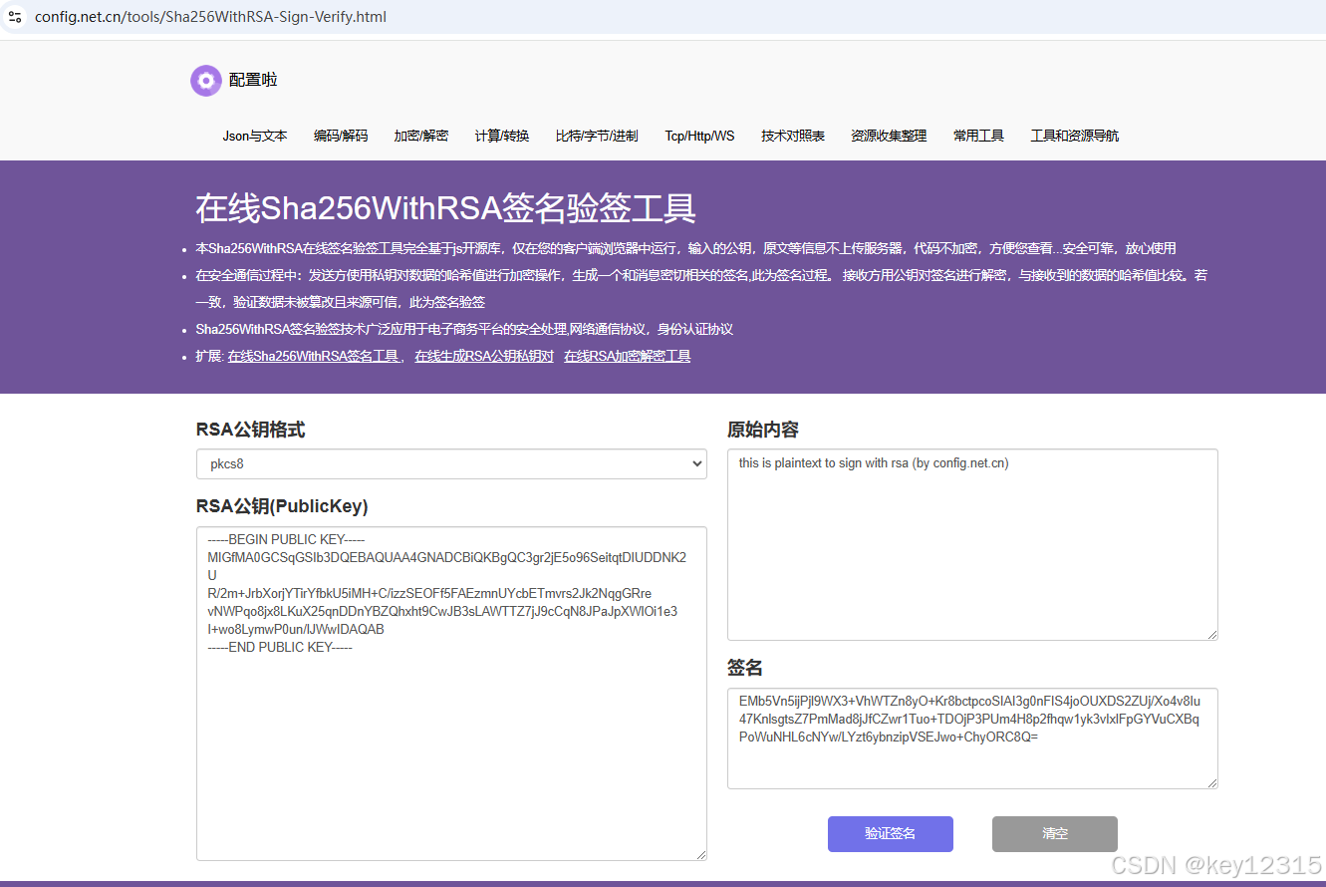Click the 清空 button
Screen dimensions: 1326x887
point(1054,834)
